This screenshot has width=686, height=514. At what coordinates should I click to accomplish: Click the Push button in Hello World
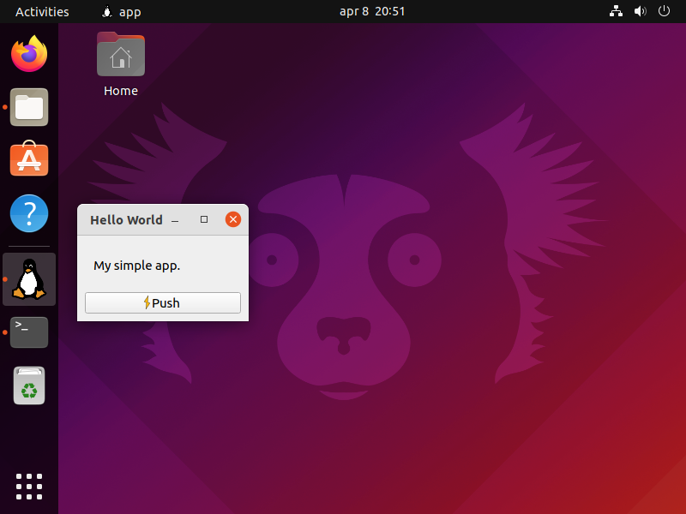coord(163,303)
